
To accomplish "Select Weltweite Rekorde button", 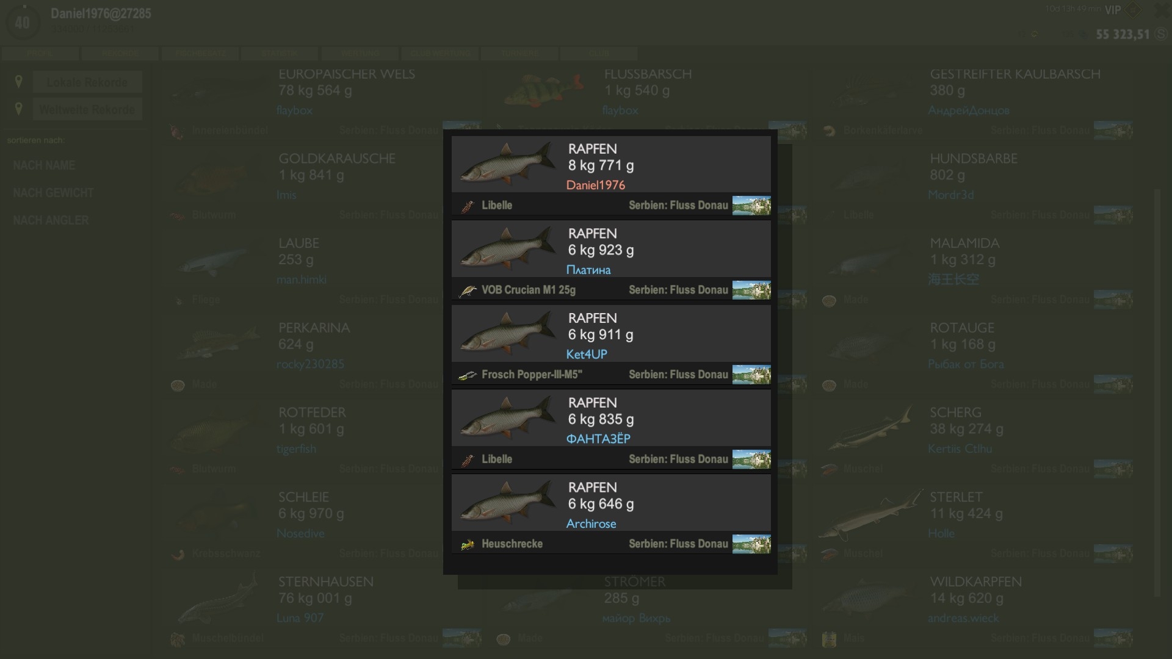I will 87,110.
